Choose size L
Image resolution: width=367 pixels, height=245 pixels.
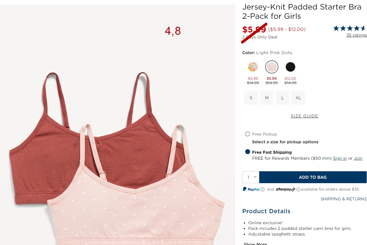pyautogui.click(x=282, y=98)
